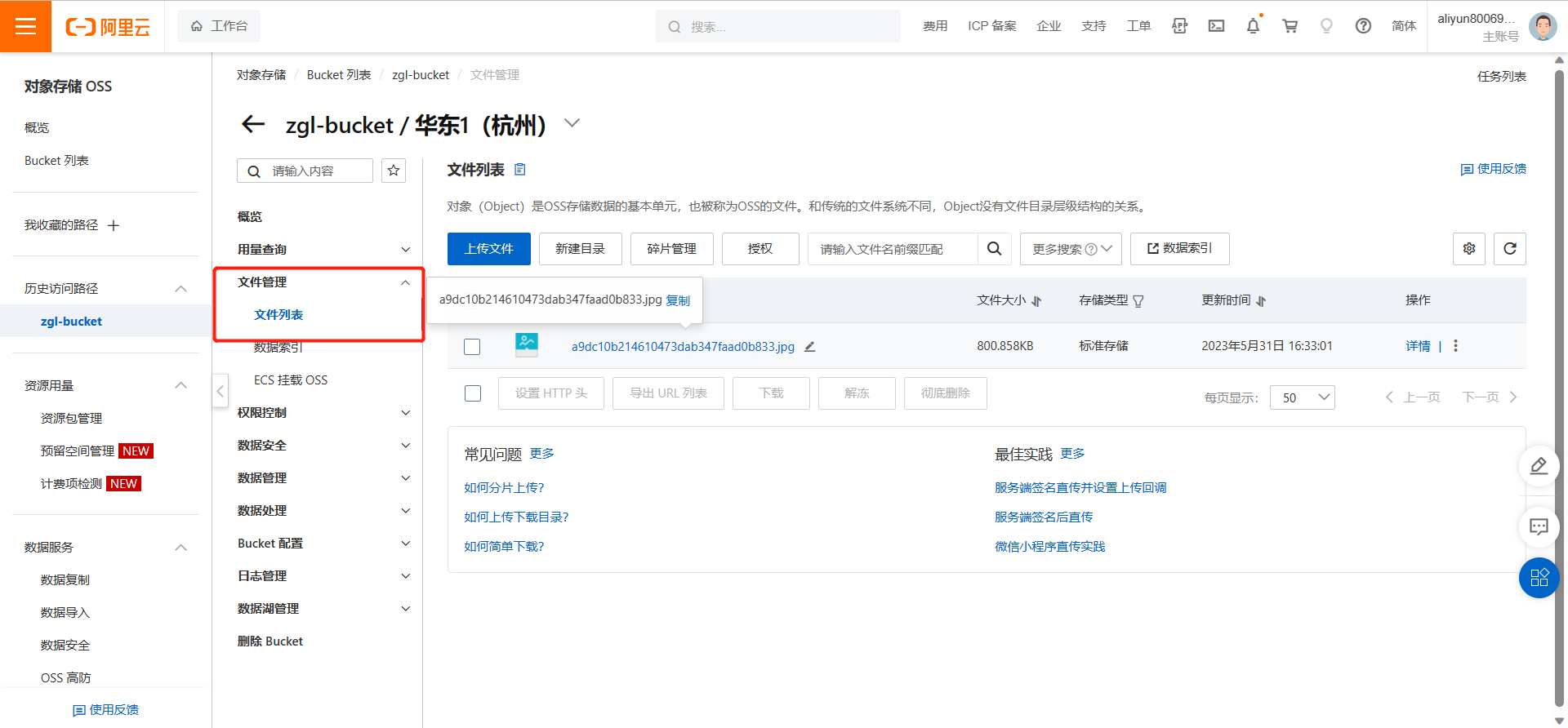Click the refresh file list icon
The height and width of the screenshot is (728, 1568).
click(x=1509, y=249)
